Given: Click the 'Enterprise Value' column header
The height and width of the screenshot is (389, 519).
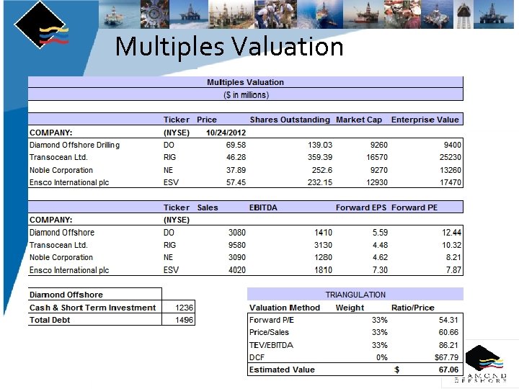Looking at the screenshot, I should point(425,120).
